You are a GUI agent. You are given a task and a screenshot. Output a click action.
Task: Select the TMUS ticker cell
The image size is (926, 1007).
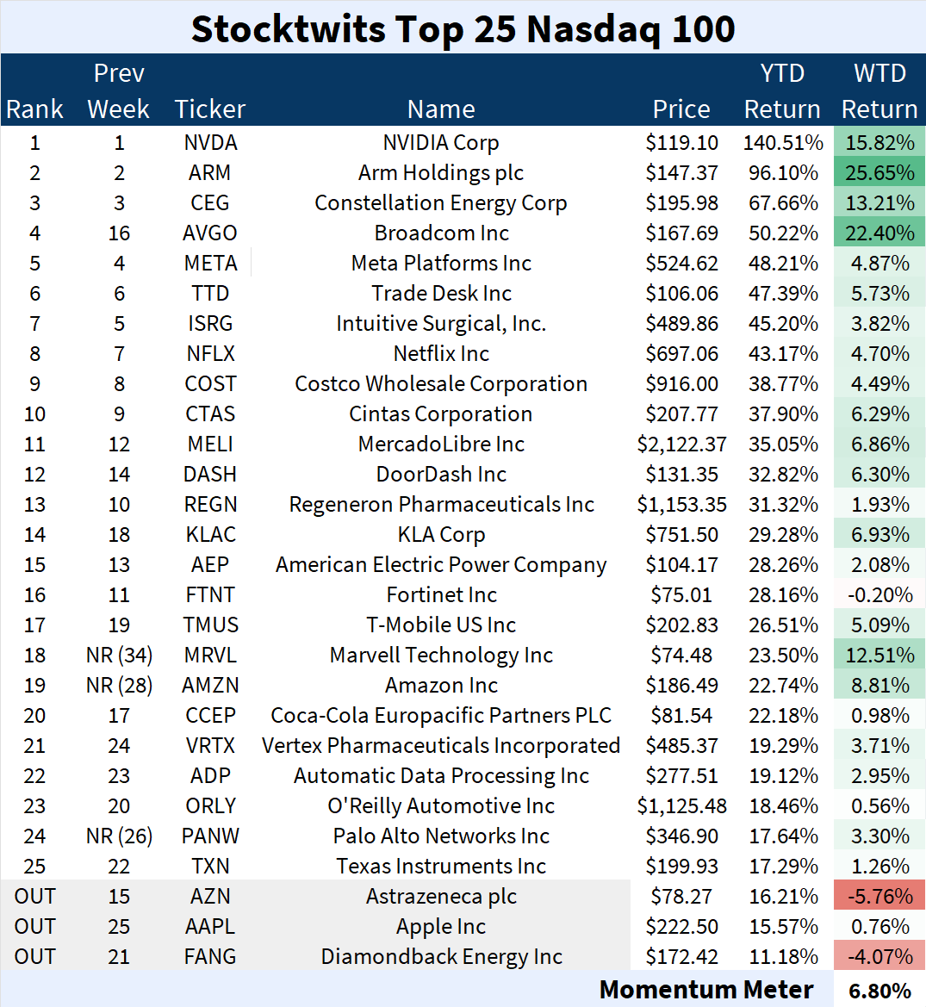[x=210, y=625]
